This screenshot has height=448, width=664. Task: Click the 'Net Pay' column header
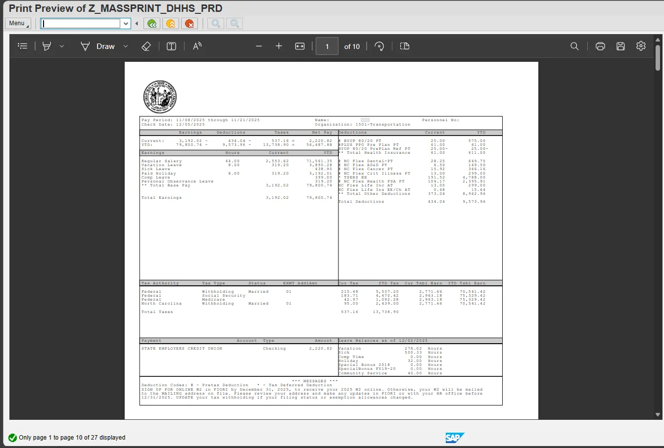point(322,133)
